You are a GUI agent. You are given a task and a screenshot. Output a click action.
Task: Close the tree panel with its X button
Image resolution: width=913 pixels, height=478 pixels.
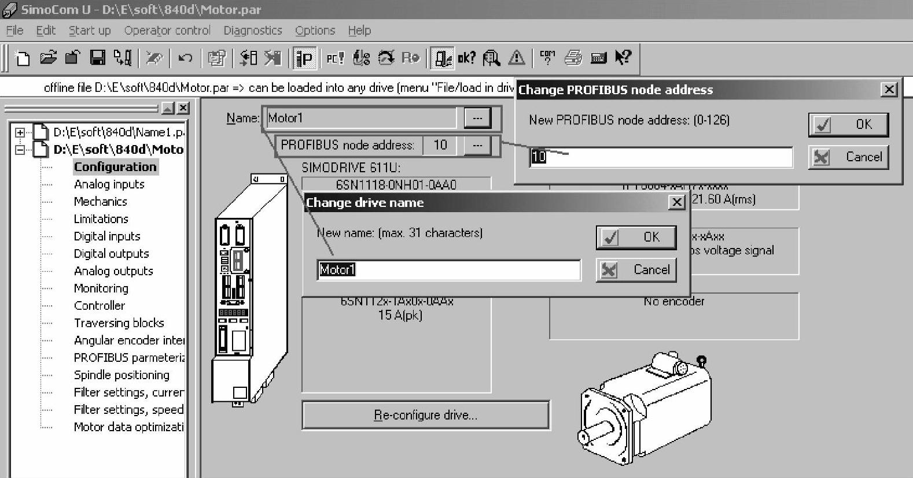pos(183,108)
